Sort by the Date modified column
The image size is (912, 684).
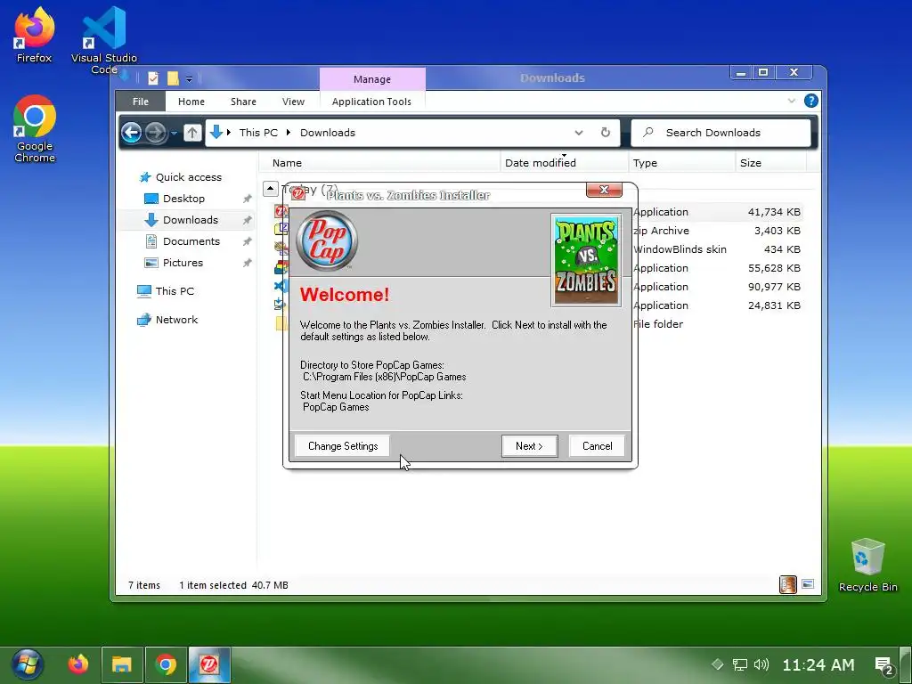564,163
